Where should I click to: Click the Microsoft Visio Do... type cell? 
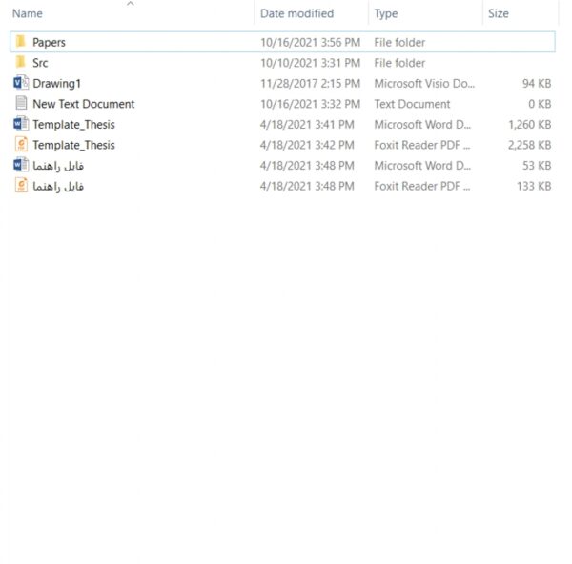tap(424, 84)
